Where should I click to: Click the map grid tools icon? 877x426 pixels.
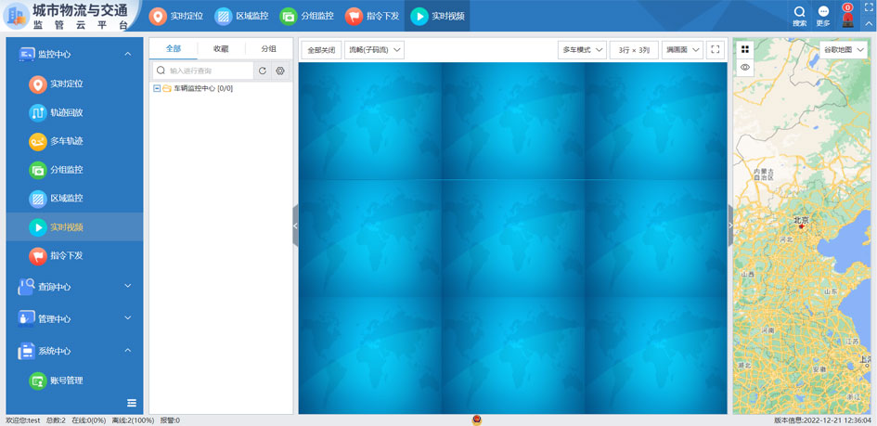click(744, 50)
